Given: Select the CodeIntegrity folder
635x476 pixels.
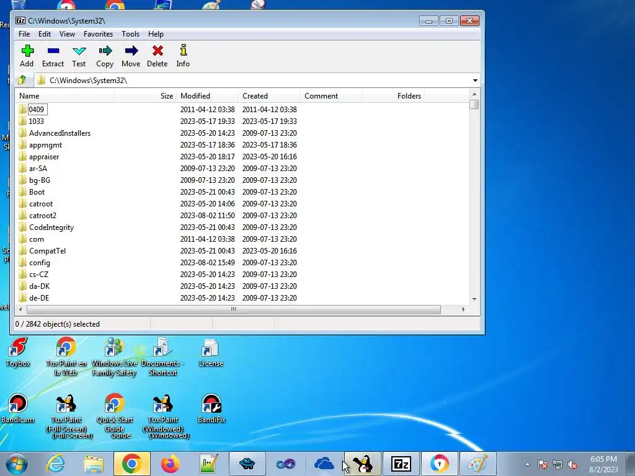Looking at the screenshot, I should (x=242, y=227).
